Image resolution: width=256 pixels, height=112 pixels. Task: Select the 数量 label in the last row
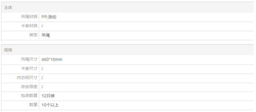pyautogui.click(x=33, y=105)
